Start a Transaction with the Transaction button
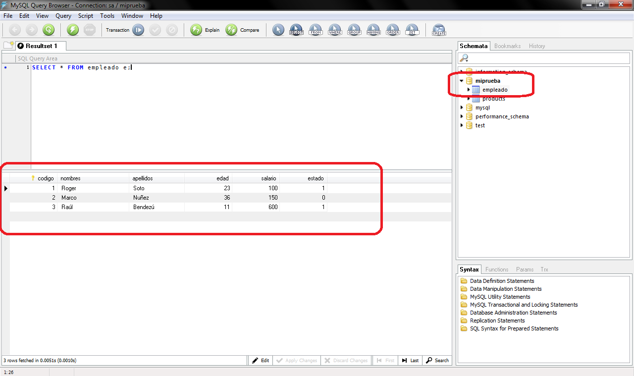Viewport: 634px width, 376px height. 138,30
